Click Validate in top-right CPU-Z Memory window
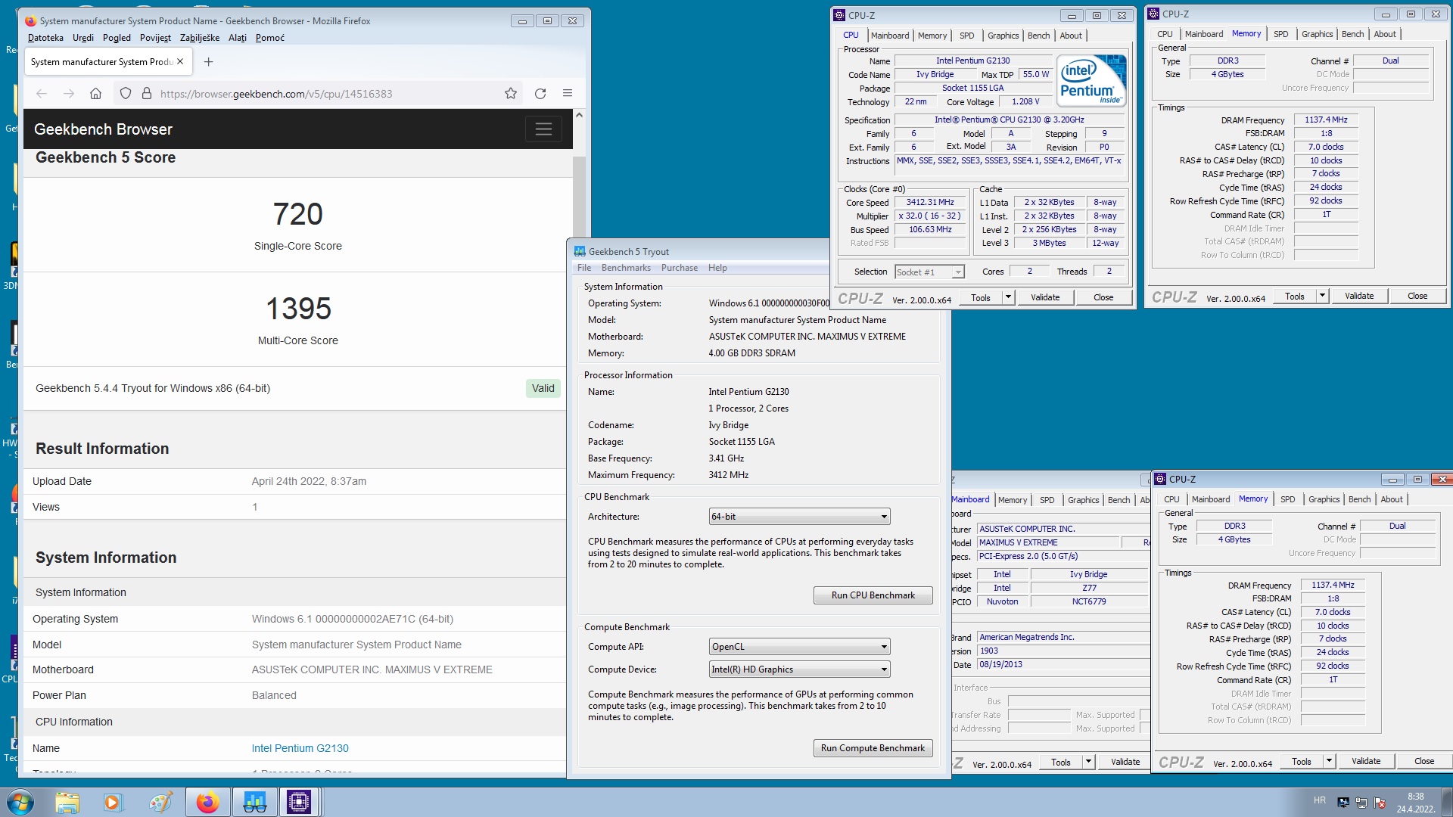Screen dimensions: 1453x817 point(1359,296)
